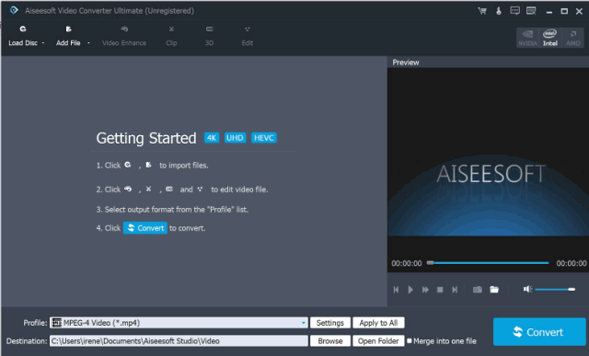The height and width of the screenshot is (356, 589).
Task: Skip to next in preview player
Action: [x=455, y=290]
